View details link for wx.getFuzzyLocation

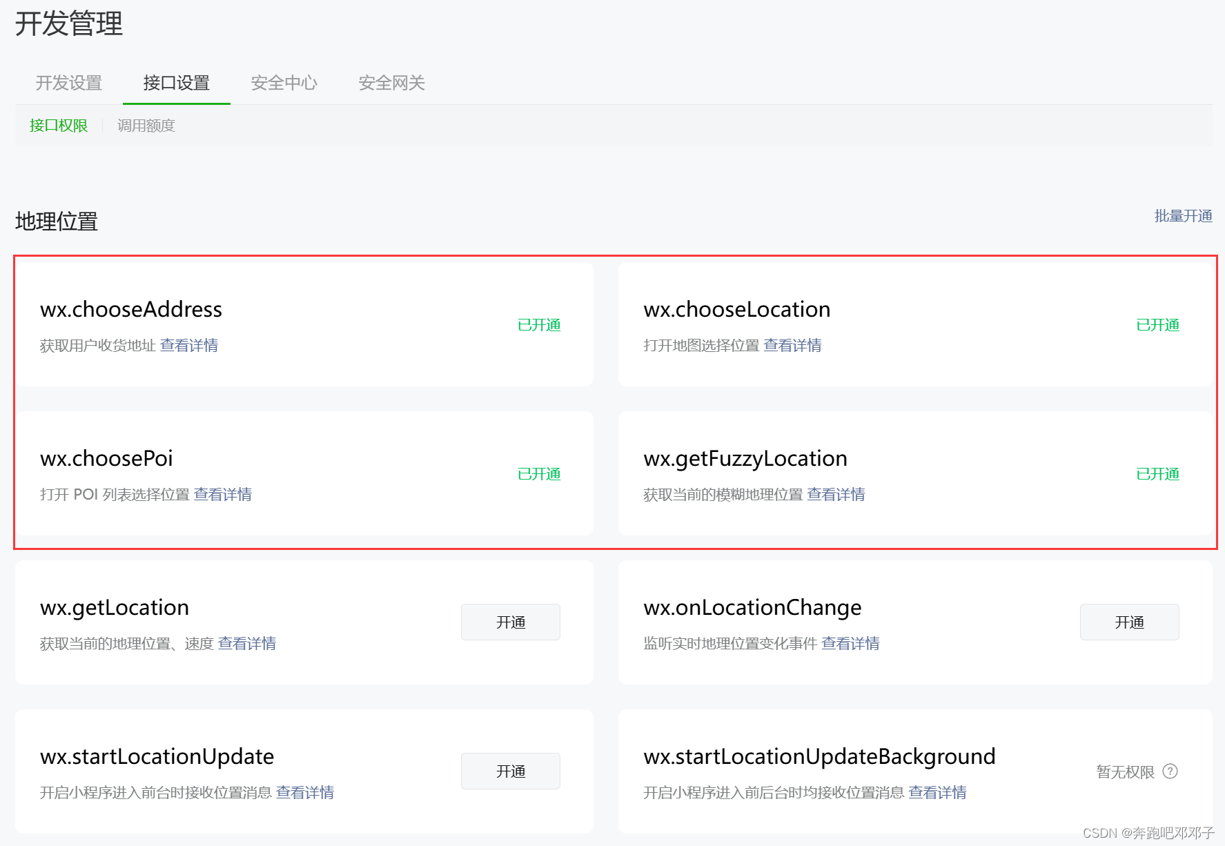[x=836, y=494]
